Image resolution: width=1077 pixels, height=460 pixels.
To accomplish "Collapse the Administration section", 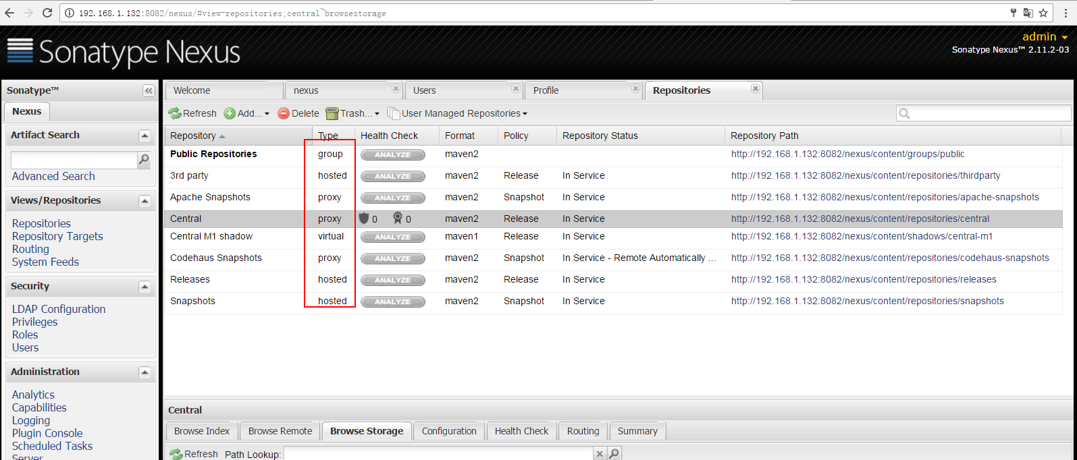I will tap(145, 372).
